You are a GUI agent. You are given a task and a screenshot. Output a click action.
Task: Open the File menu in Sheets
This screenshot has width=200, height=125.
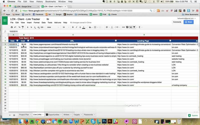tap(12, 22)
